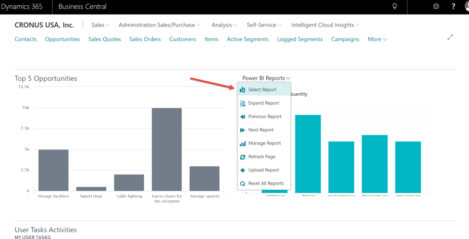The width and height of the screenshot is (469, 239).
Task: Expand Intelligent Cloud Insights menu
Action: click(x=325, y=25)
